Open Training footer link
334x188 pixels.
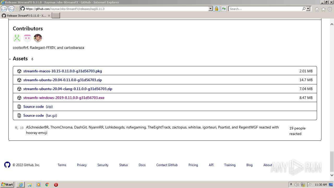pyautogui.click(x=230, y=165)
